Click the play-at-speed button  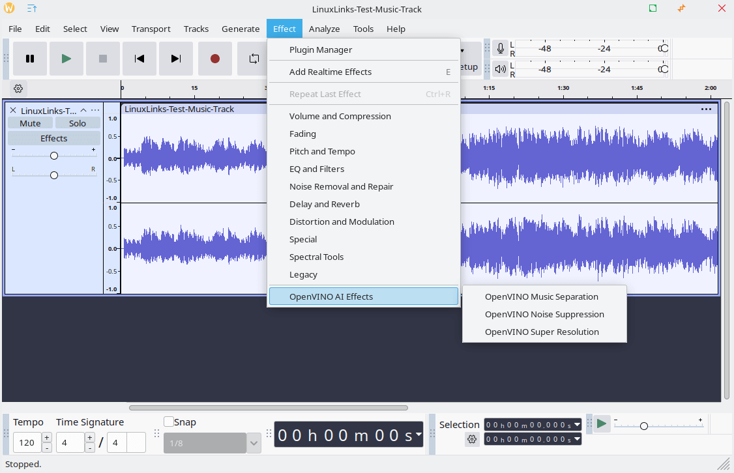602,424
